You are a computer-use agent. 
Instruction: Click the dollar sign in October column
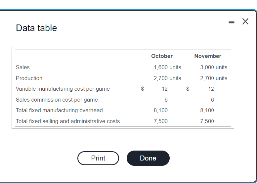pos(143,89)
